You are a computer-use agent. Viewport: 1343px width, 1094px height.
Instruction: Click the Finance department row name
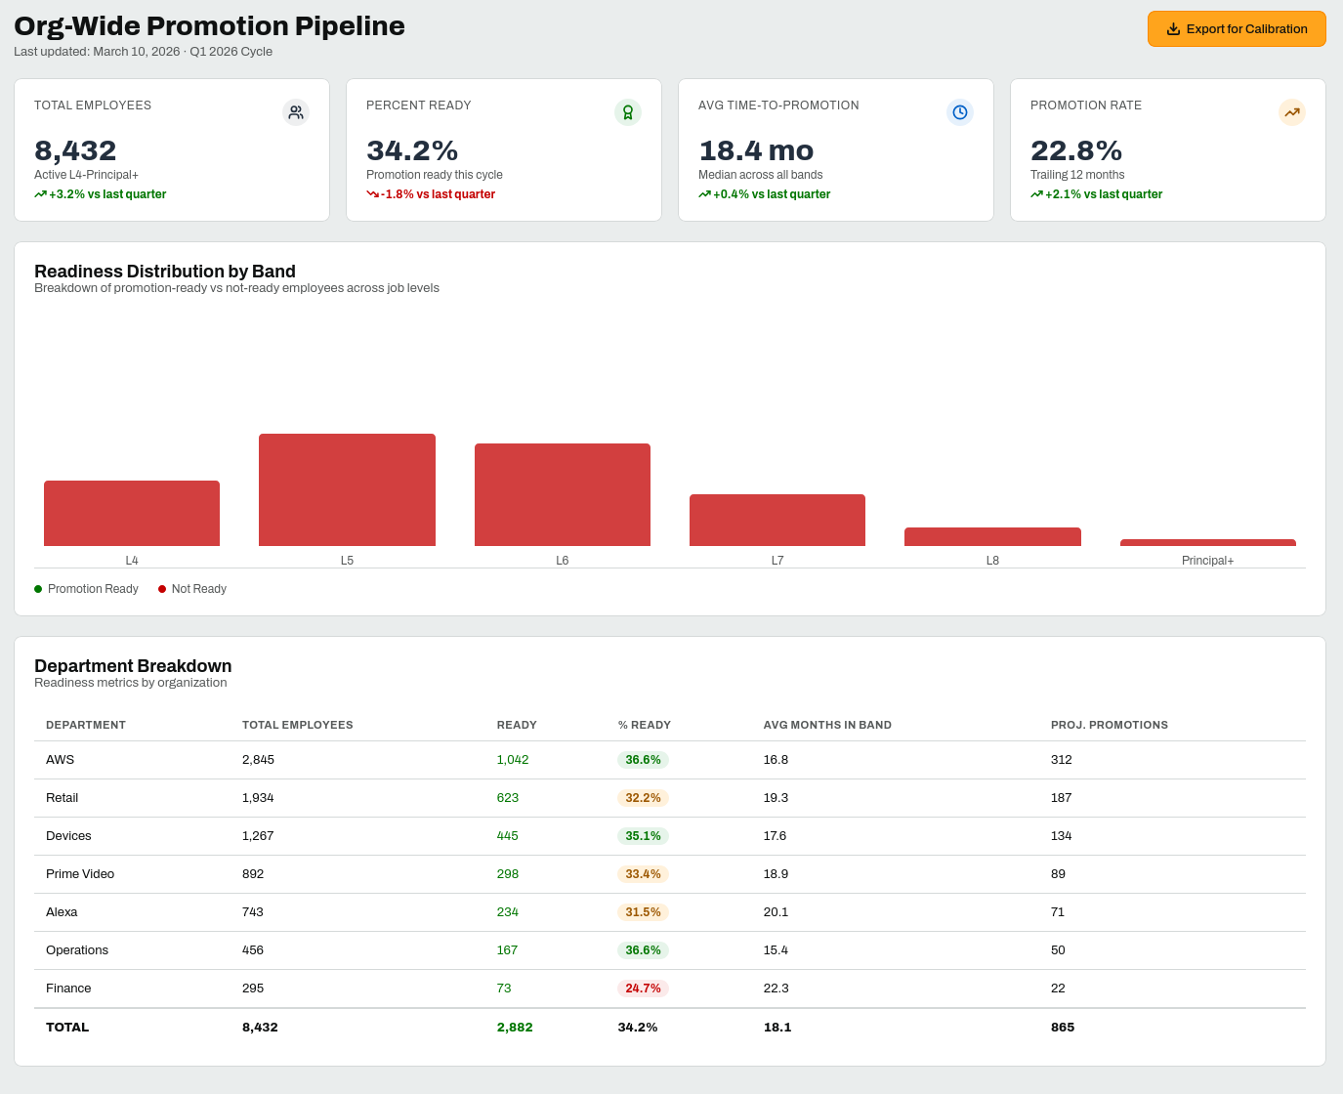(x=68, y=989)
